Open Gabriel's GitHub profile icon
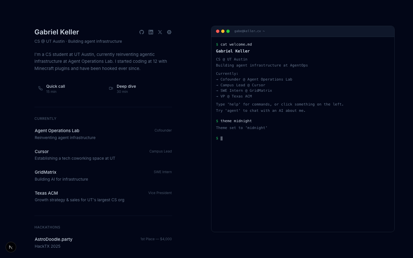413x258 pixels. (x=141, y=32)
